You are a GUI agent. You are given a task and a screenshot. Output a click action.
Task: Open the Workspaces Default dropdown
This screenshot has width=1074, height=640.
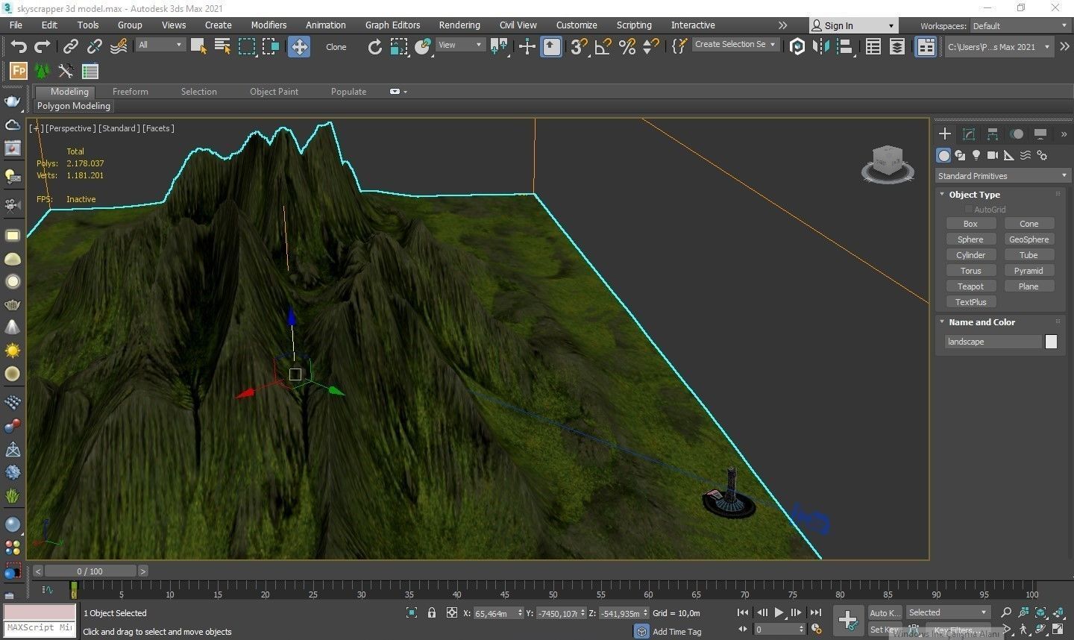[x=1020, y=26]
